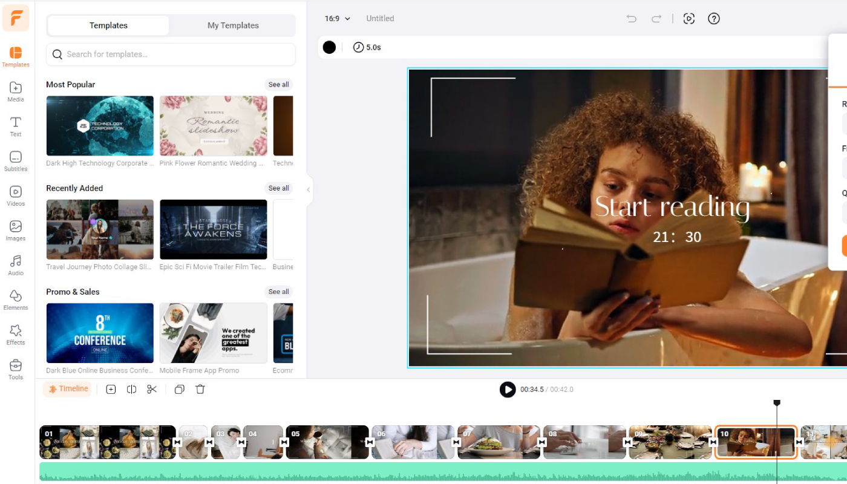Click See all next to Promo & Sales
The height and width of the screenshot is (484, 847).
(x=278, y=292)
